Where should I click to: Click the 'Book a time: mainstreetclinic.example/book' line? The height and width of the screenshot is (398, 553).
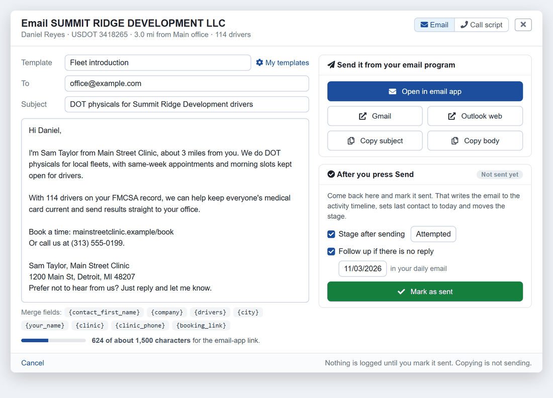[x=101, y=232]
